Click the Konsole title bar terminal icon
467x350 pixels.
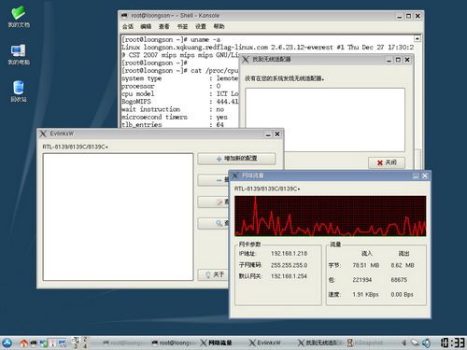[124, 16]
